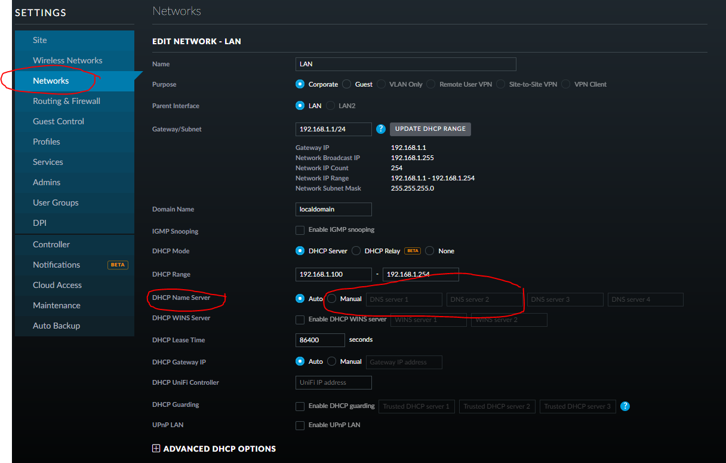Viewport: 726px width, 463px height.
Task: Click the network Name input field
Action: point(405,64)
